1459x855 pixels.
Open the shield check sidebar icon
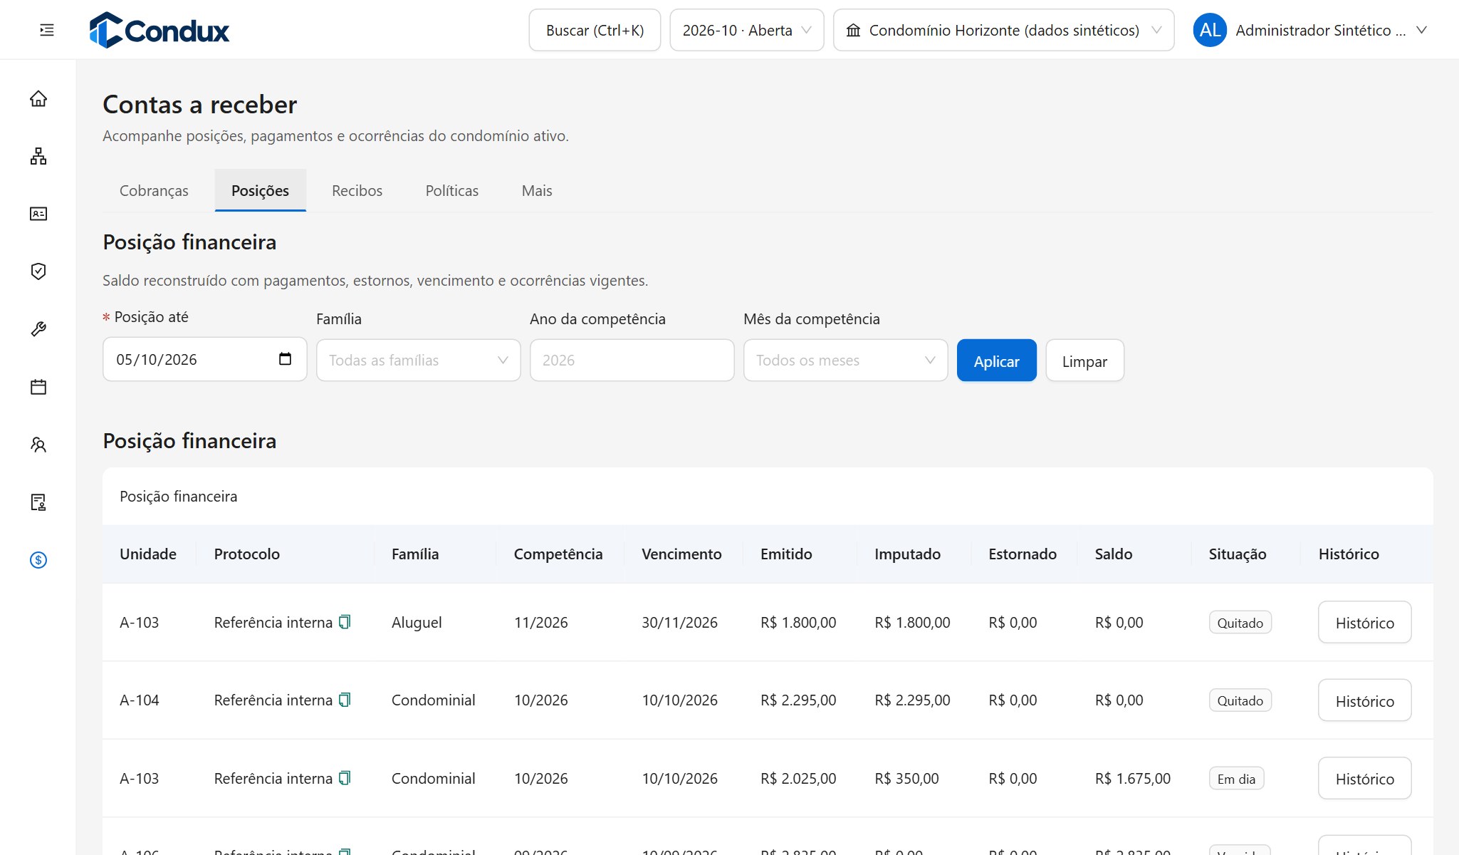point(38,271)
